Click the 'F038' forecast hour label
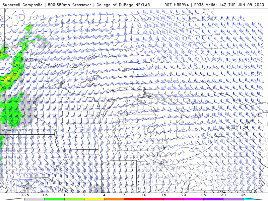The image size is (268, 201). 199,5
